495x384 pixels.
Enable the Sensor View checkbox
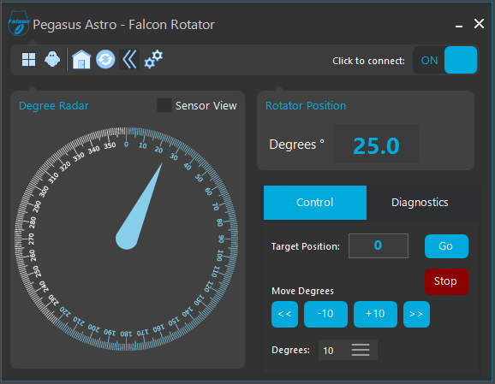[164, 105]
